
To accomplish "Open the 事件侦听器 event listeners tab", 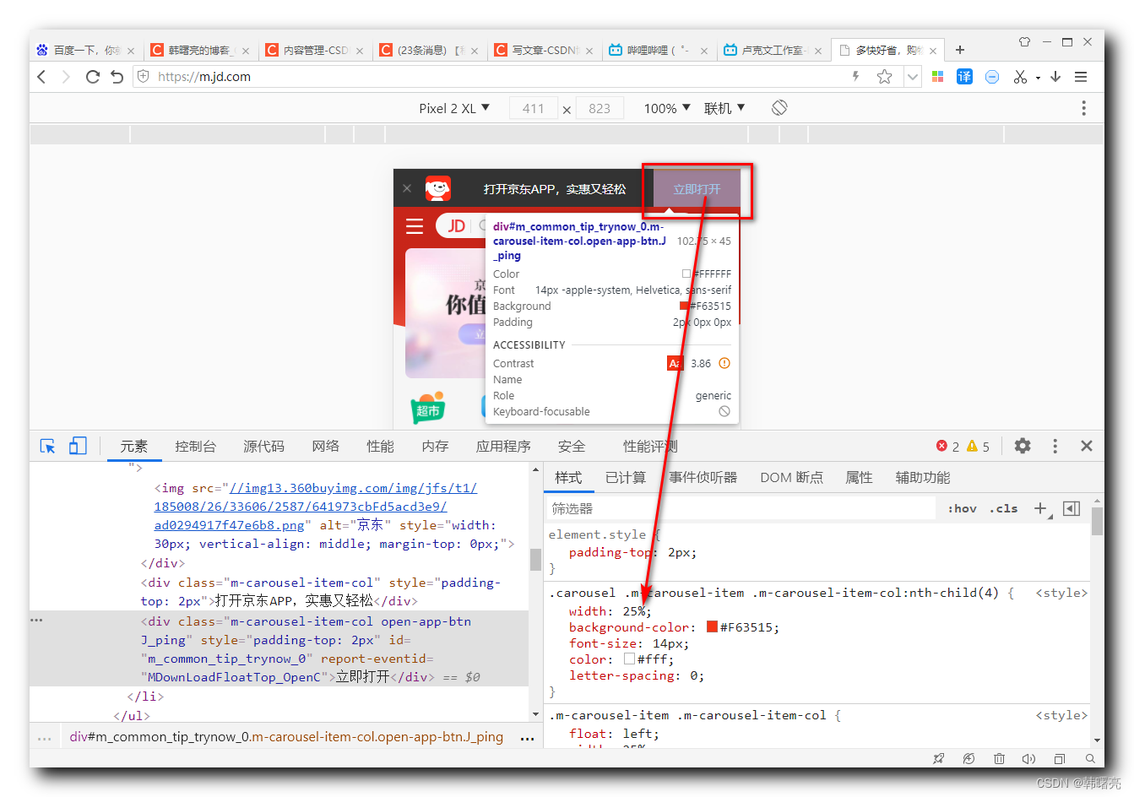I will [703, 478].
